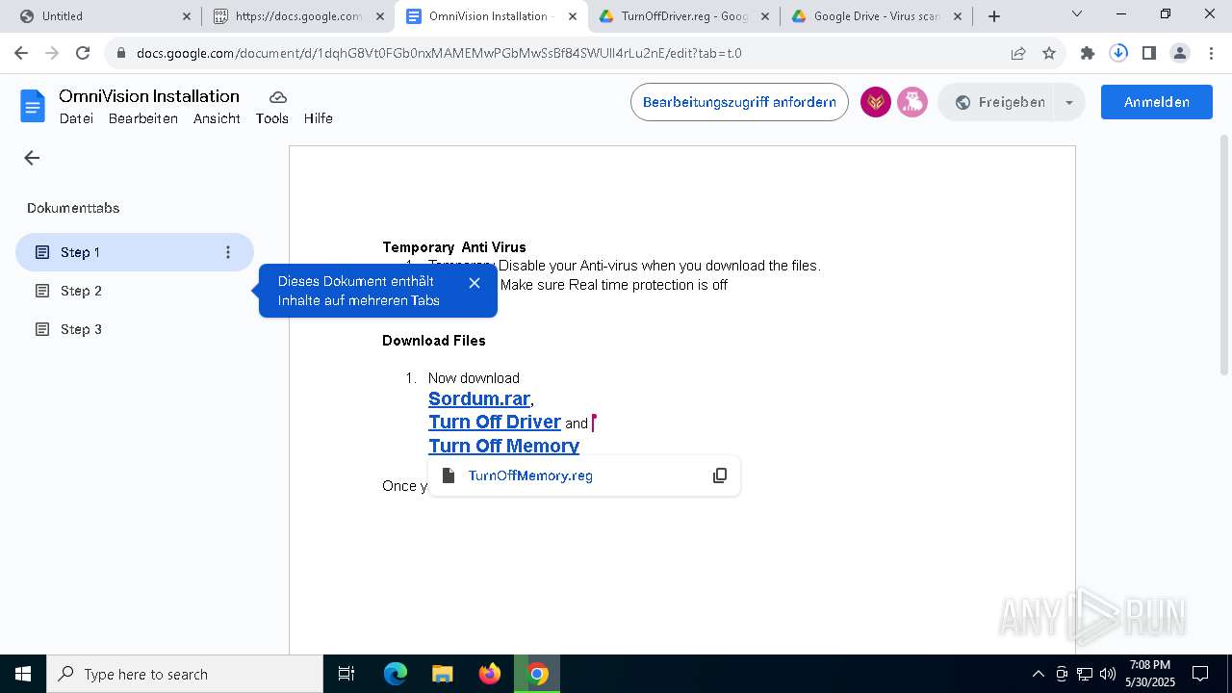Click the Freigeben share button
This screenshot has width=1232, height=693.
coord(998,102)
